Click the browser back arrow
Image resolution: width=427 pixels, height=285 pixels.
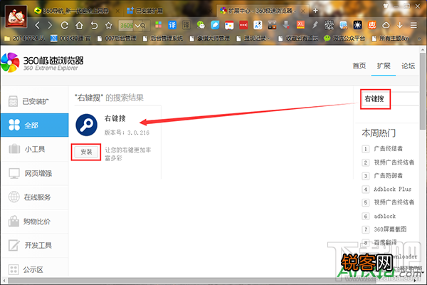point(38,26)
